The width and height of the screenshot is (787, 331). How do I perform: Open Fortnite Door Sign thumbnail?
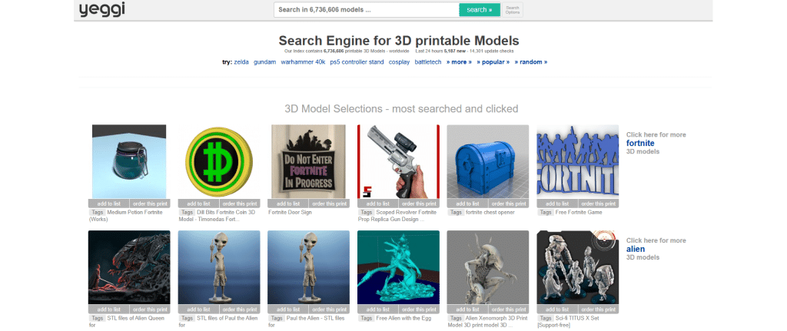pyautogui.click(x=309, y=161)
